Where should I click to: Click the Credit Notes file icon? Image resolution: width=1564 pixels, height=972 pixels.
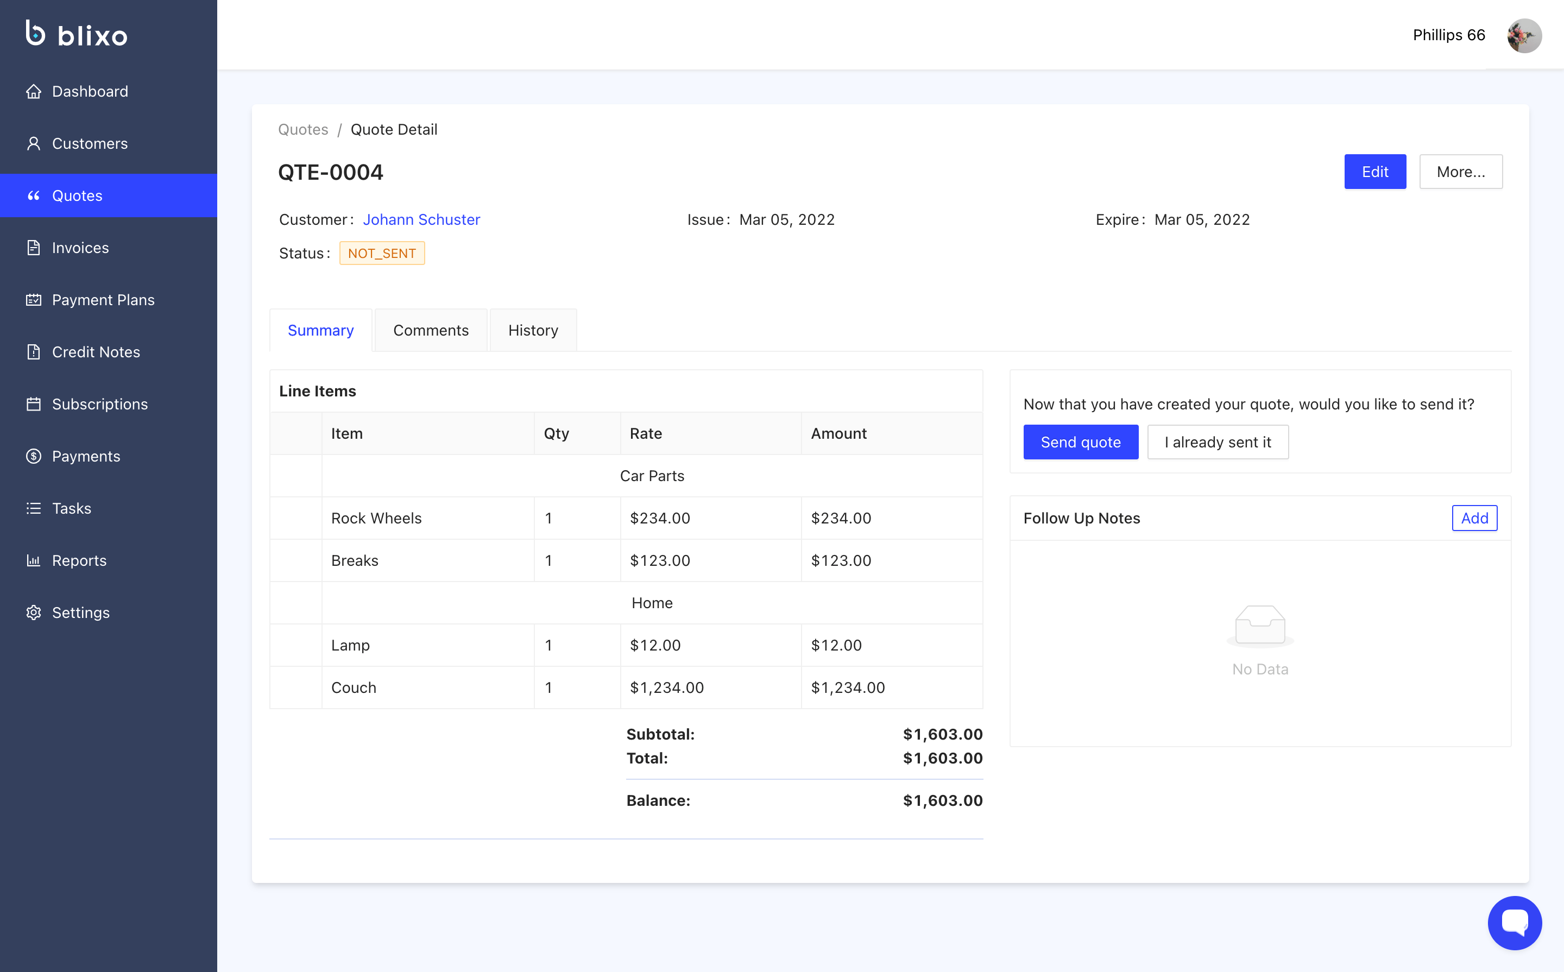34,352
